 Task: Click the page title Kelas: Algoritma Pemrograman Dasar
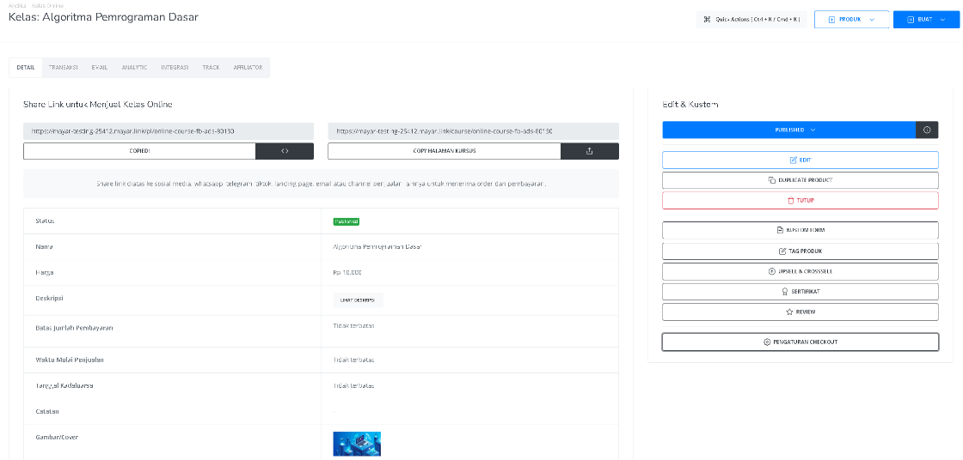pos(103,17)
